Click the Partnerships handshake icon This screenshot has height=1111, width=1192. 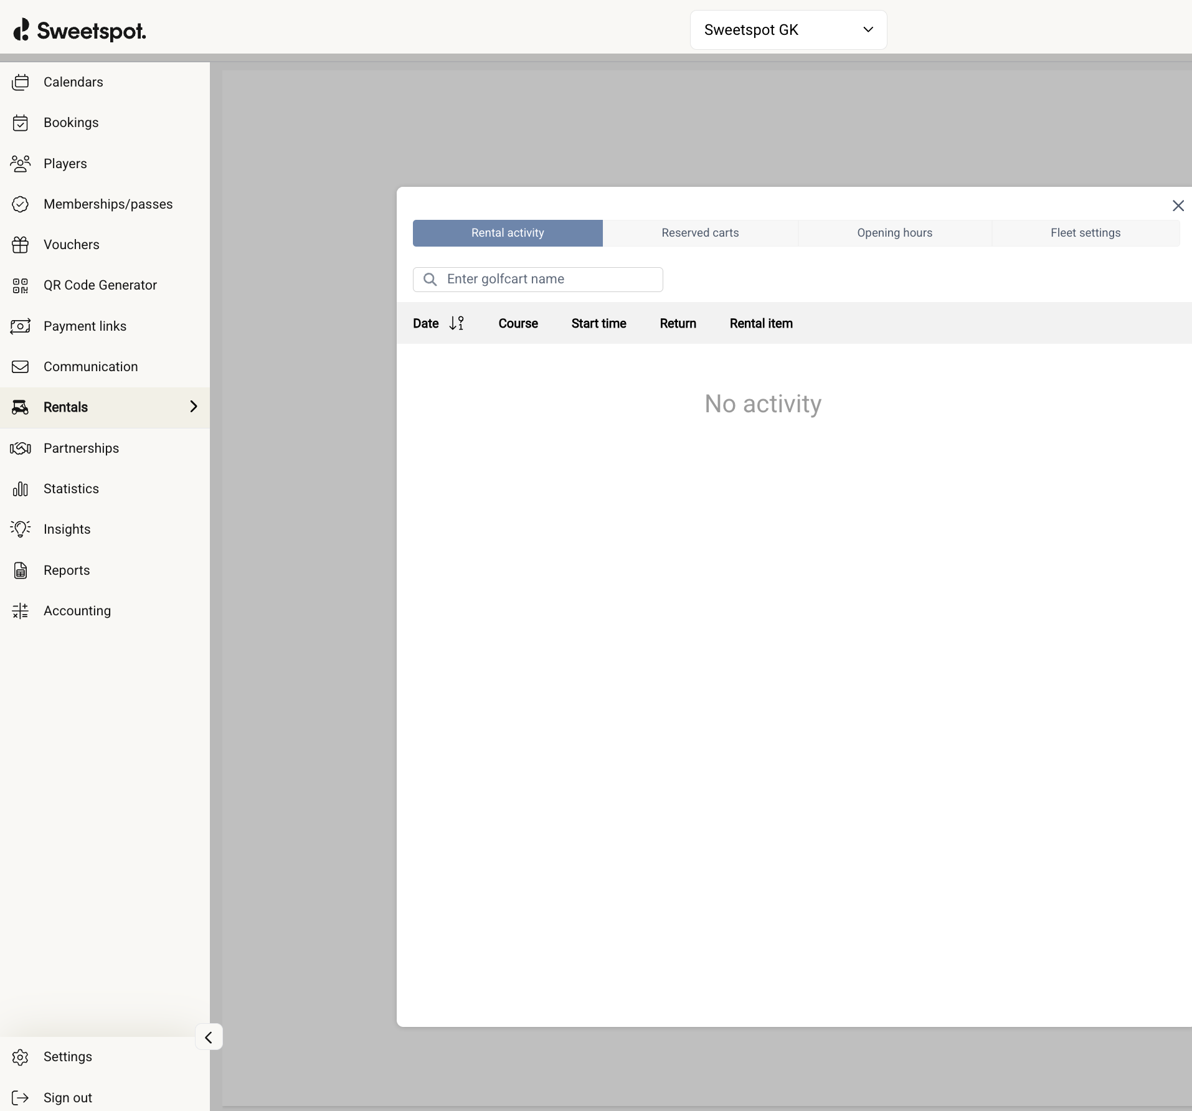coord(21,448)
